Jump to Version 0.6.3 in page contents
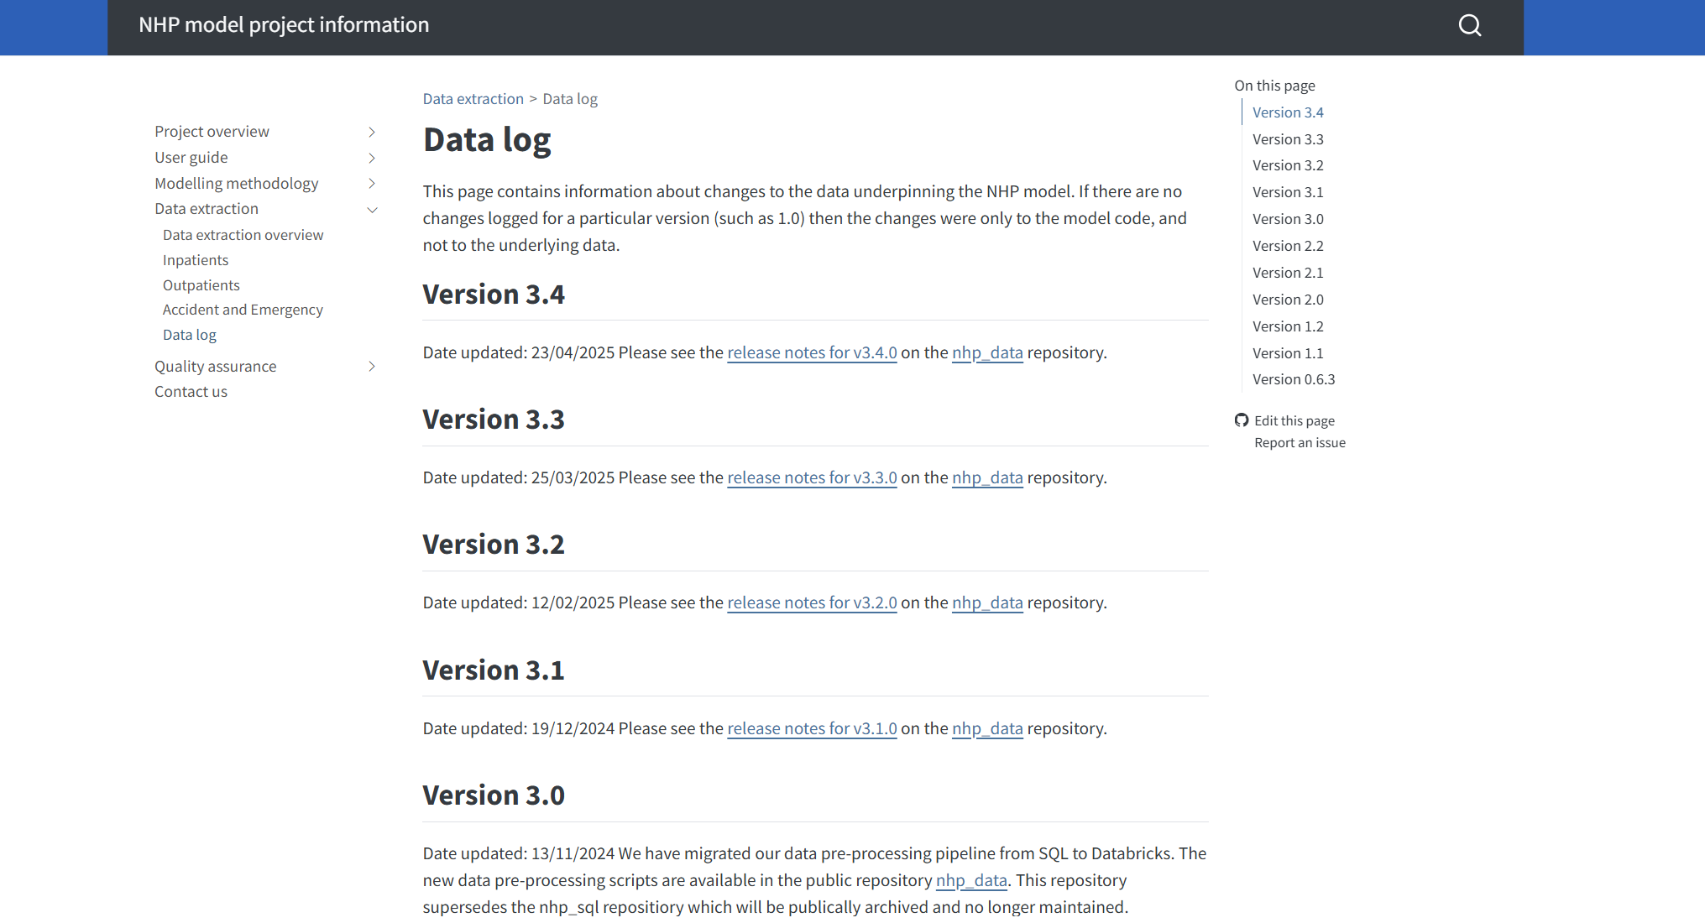The width and height of the screenshot is (1705, 923). [1294, 379]
